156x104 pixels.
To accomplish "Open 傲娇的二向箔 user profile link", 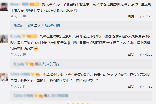I will click(x=23, y=26).
